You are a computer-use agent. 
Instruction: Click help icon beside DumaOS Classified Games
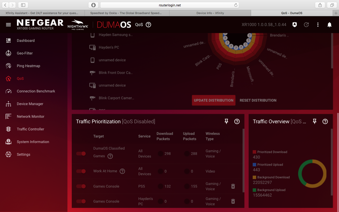(x=110, y=156)
